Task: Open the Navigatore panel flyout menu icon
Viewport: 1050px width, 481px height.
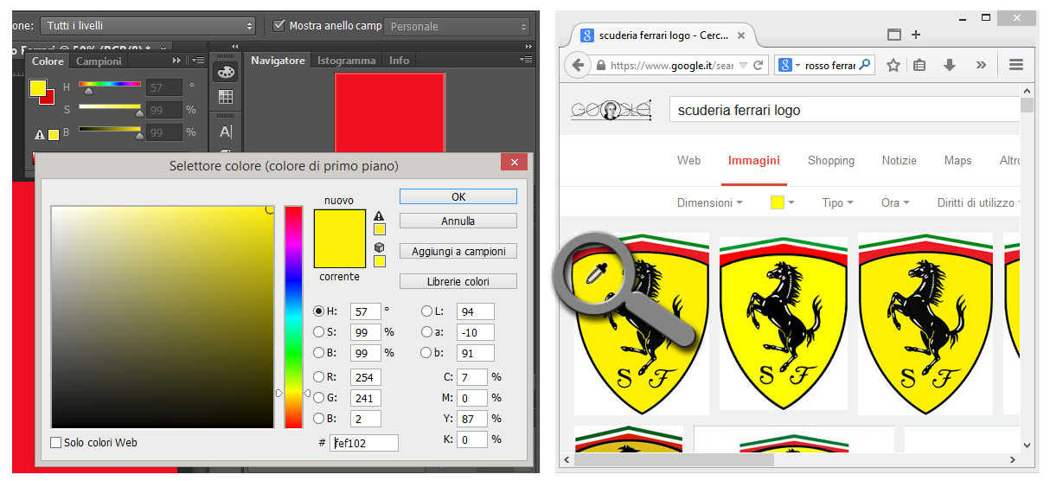Action: click(526, 60)
